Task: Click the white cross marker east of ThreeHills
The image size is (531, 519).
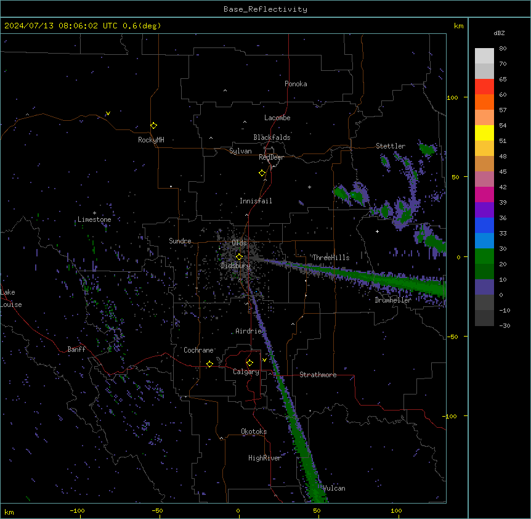Action: point(377,231)
